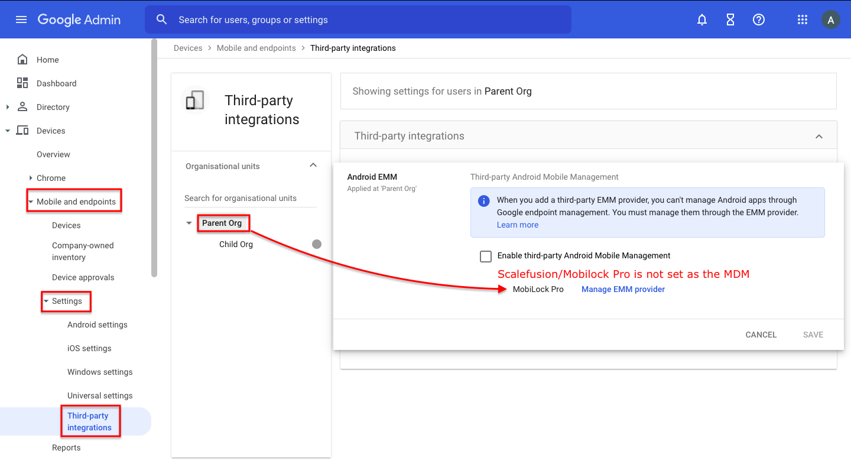Click the Learn more link
This screenshot has width=851, height=467.
pos(518,225)
